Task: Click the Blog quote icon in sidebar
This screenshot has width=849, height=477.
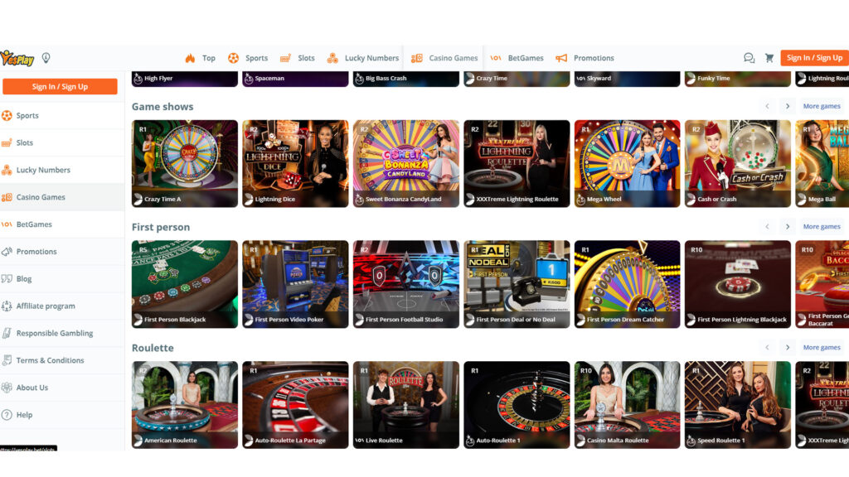Action: point(7,278)
